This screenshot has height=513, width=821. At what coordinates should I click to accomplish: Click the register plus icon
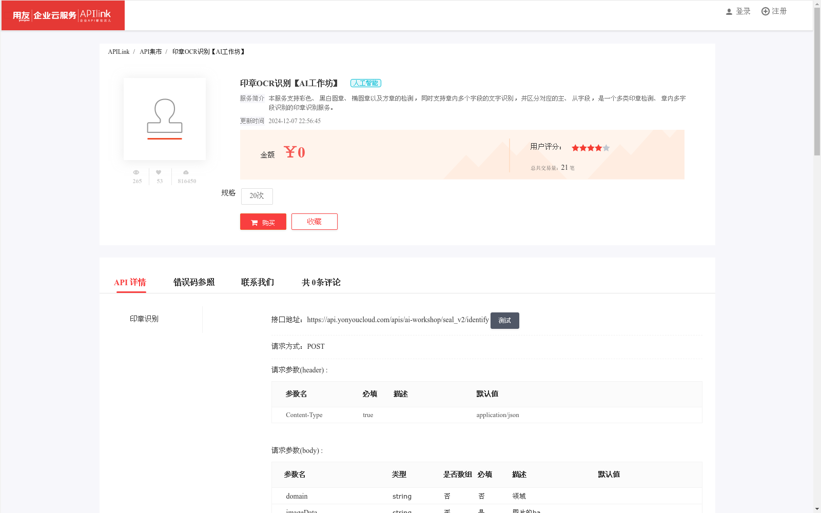pos(765,11)
